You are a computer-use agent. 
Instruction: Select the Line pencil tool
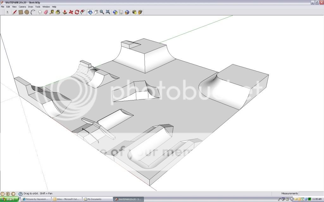coord(15,12)
